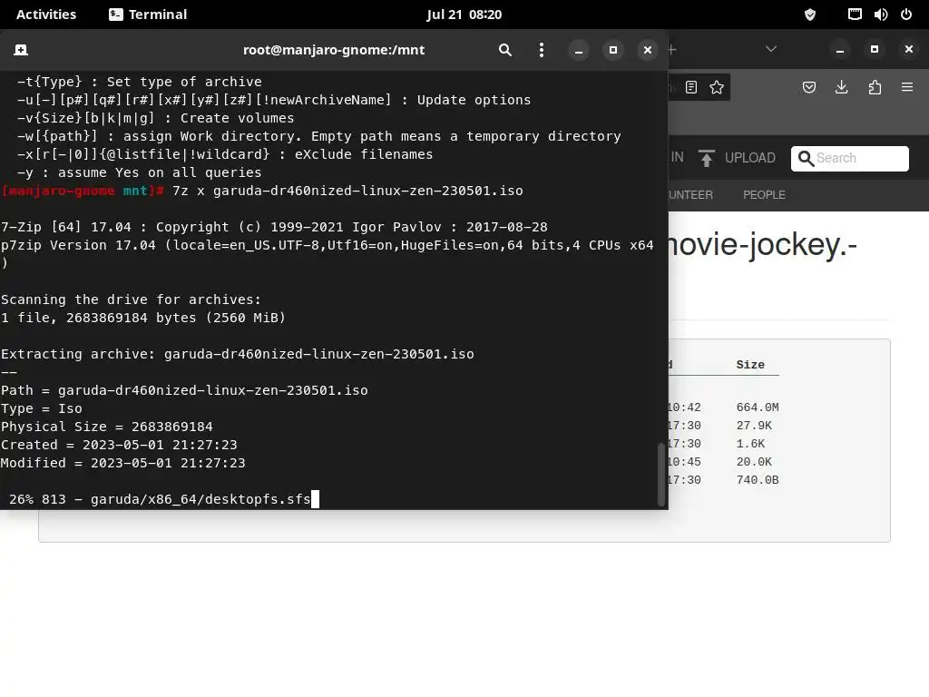Click the 740.0B file size entry
929x697 pixels.
758,480
